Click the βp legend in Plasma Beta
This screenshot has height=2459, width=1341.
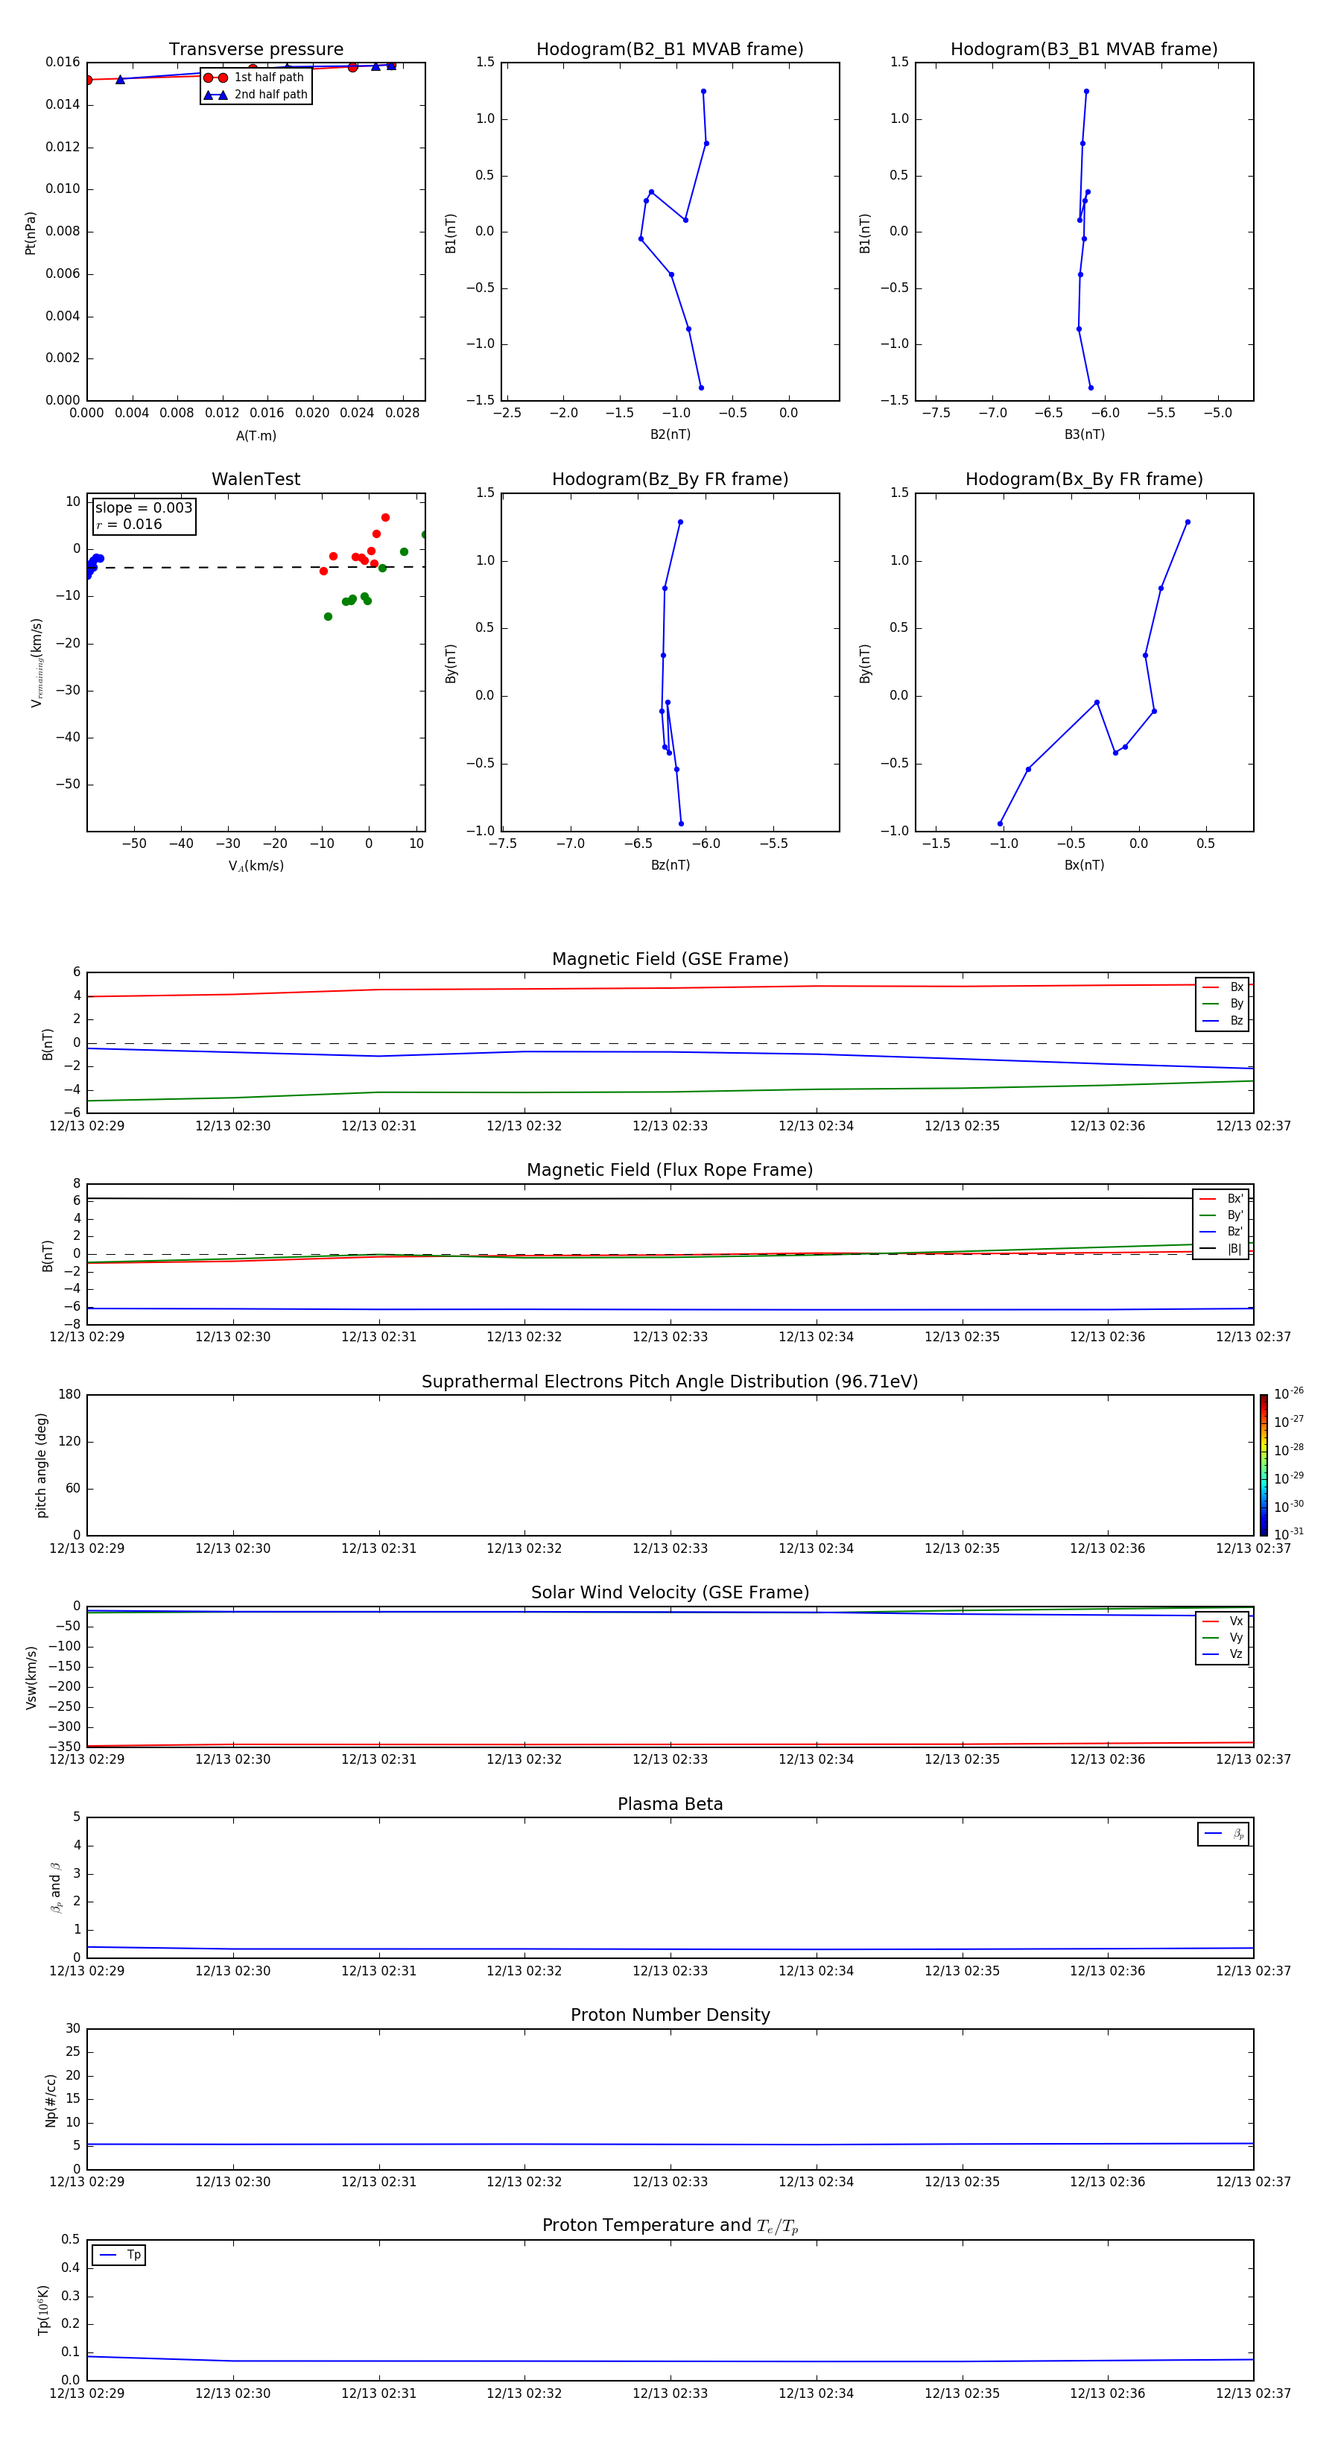[x=1223, y=1834]
